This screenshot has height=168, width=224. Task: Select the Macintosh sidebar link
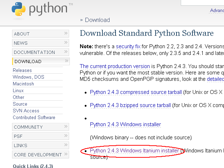(23, 84)
